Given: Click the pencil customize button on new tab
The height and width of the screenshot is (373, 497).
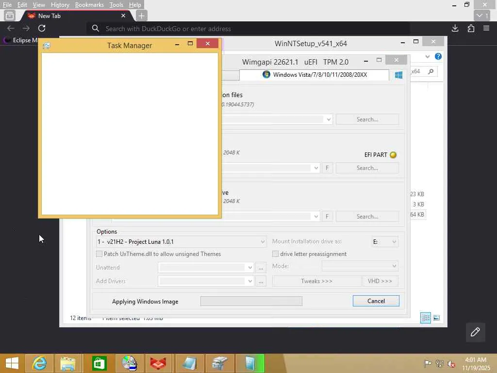Looking at the screenshot, I should tap(475, 332).
